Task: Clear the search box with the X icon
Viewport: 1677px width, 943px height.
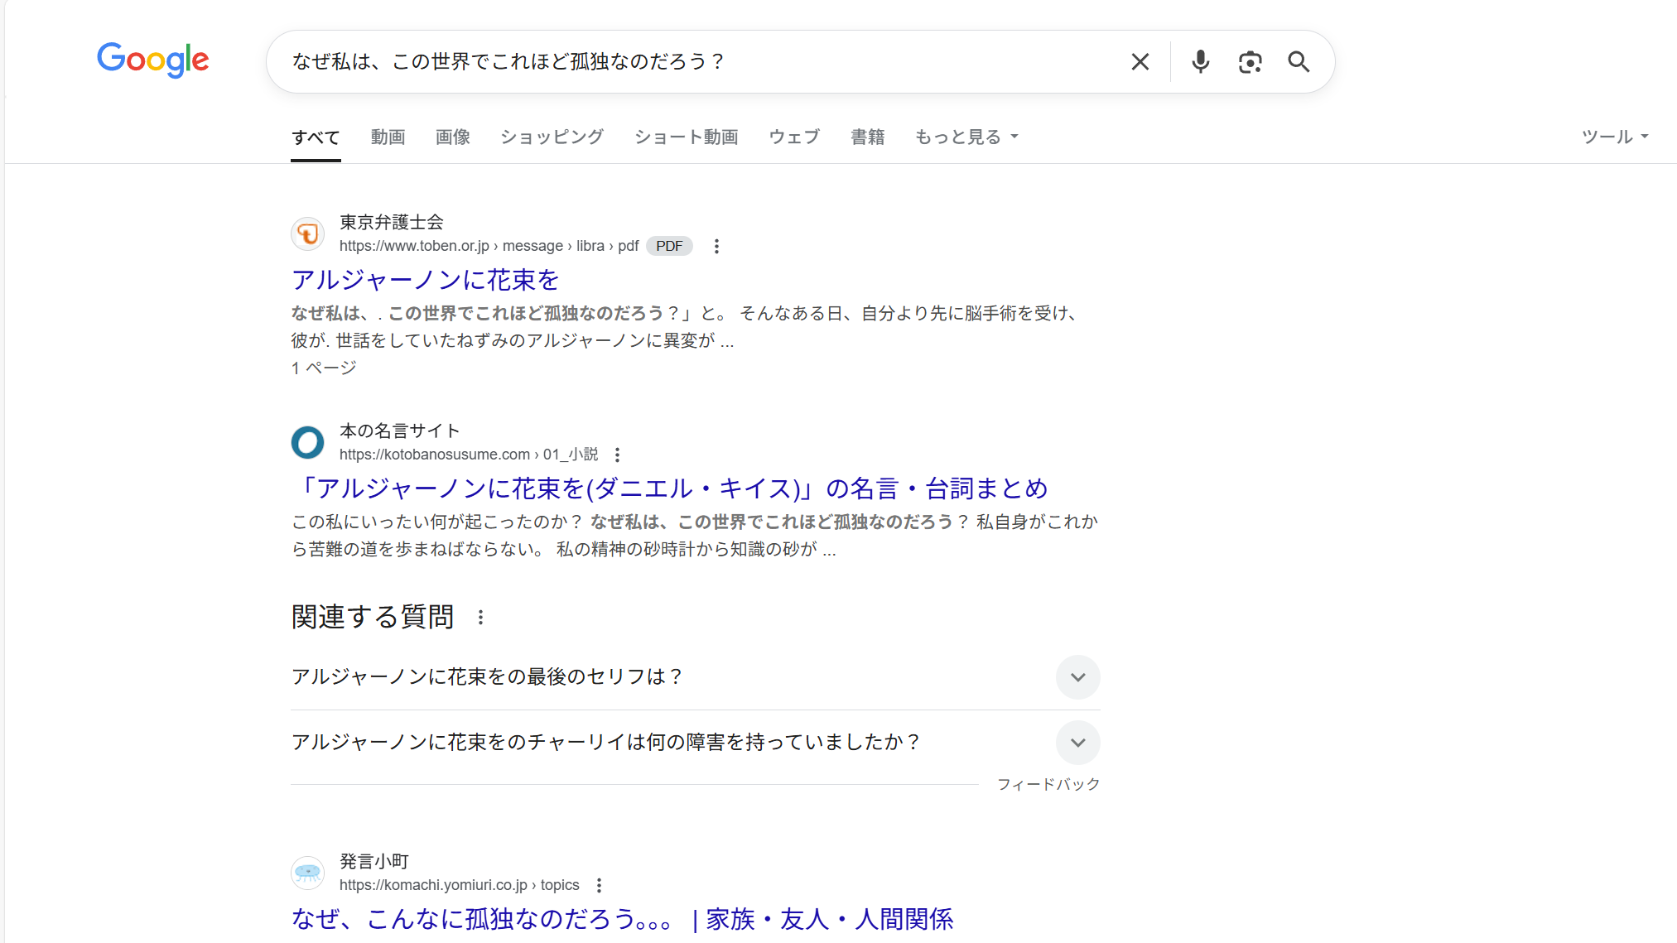Action: tap(1140, 61)
